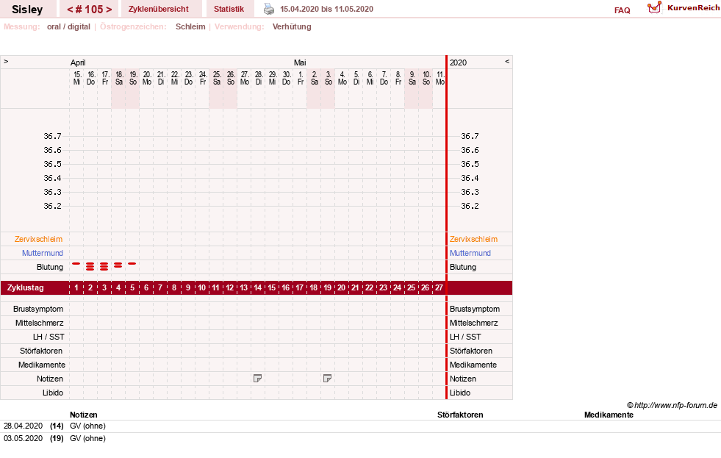Select the Sisley user tab
Screen dimensions: 721x458
(x=27, y=10)
